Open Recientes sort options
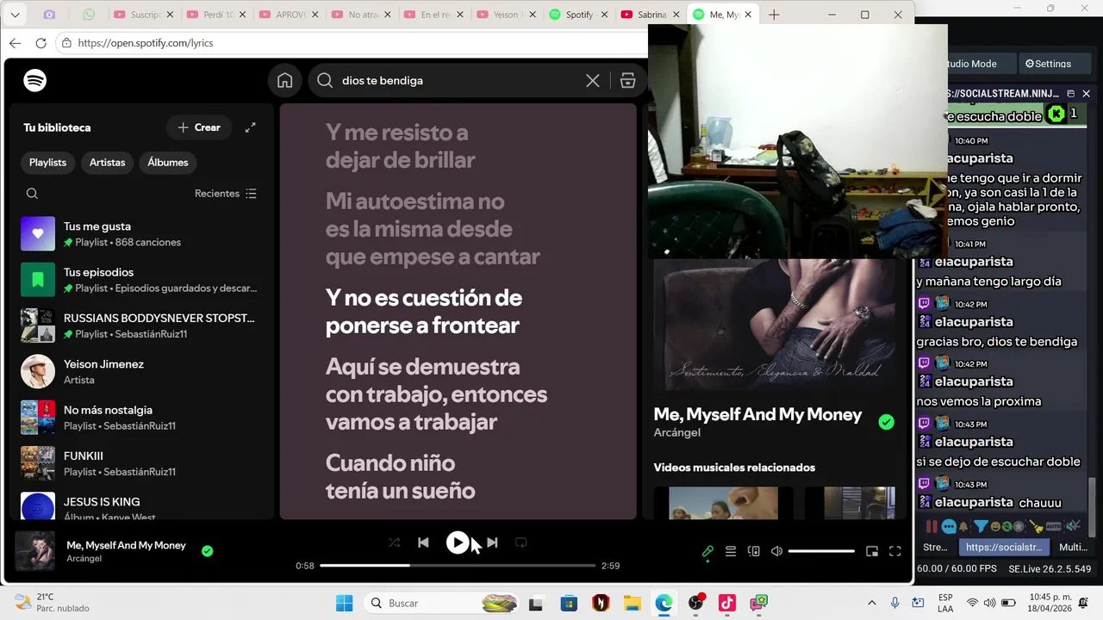The image size is (1103, 620). pyautogui.click(x=226, y=194)
